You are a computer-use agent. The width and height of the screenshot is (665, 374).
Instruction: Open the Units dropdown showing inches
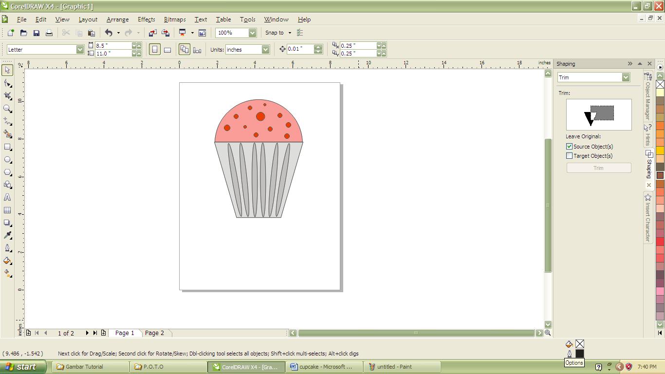click(265, 49)
